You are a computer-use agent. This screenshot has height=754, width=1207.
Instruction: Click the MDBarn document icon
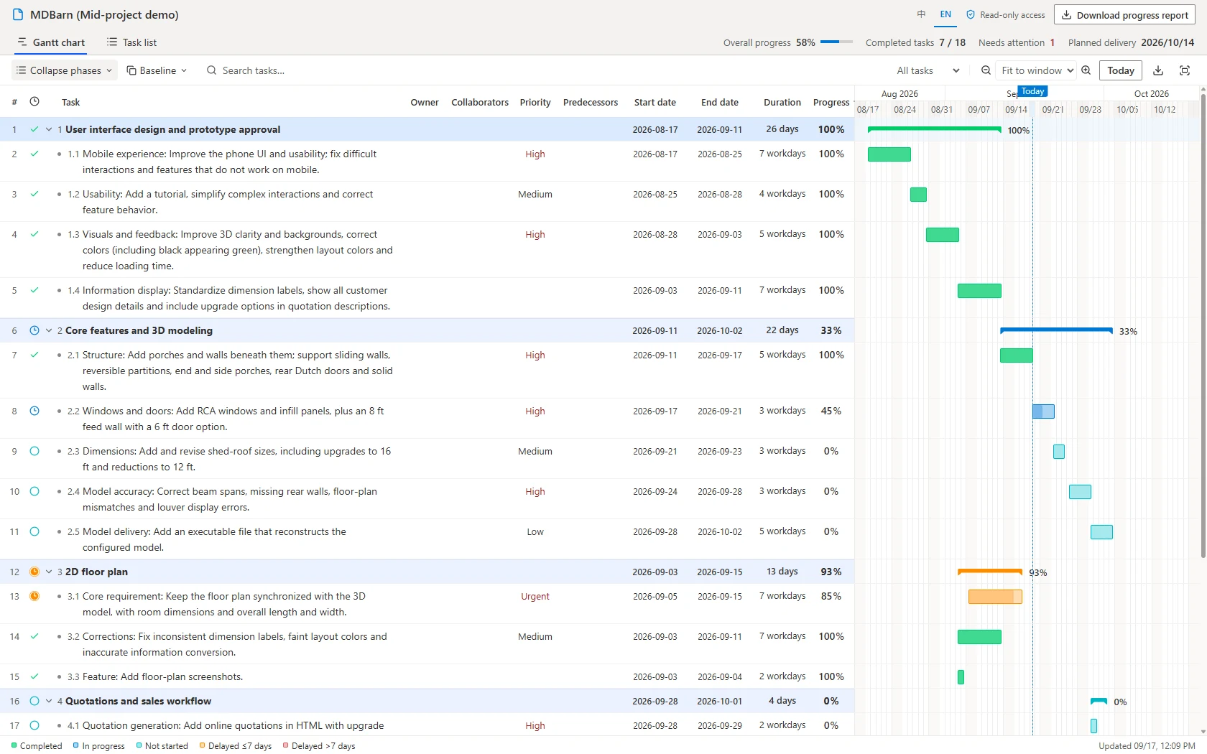(18, 14)
